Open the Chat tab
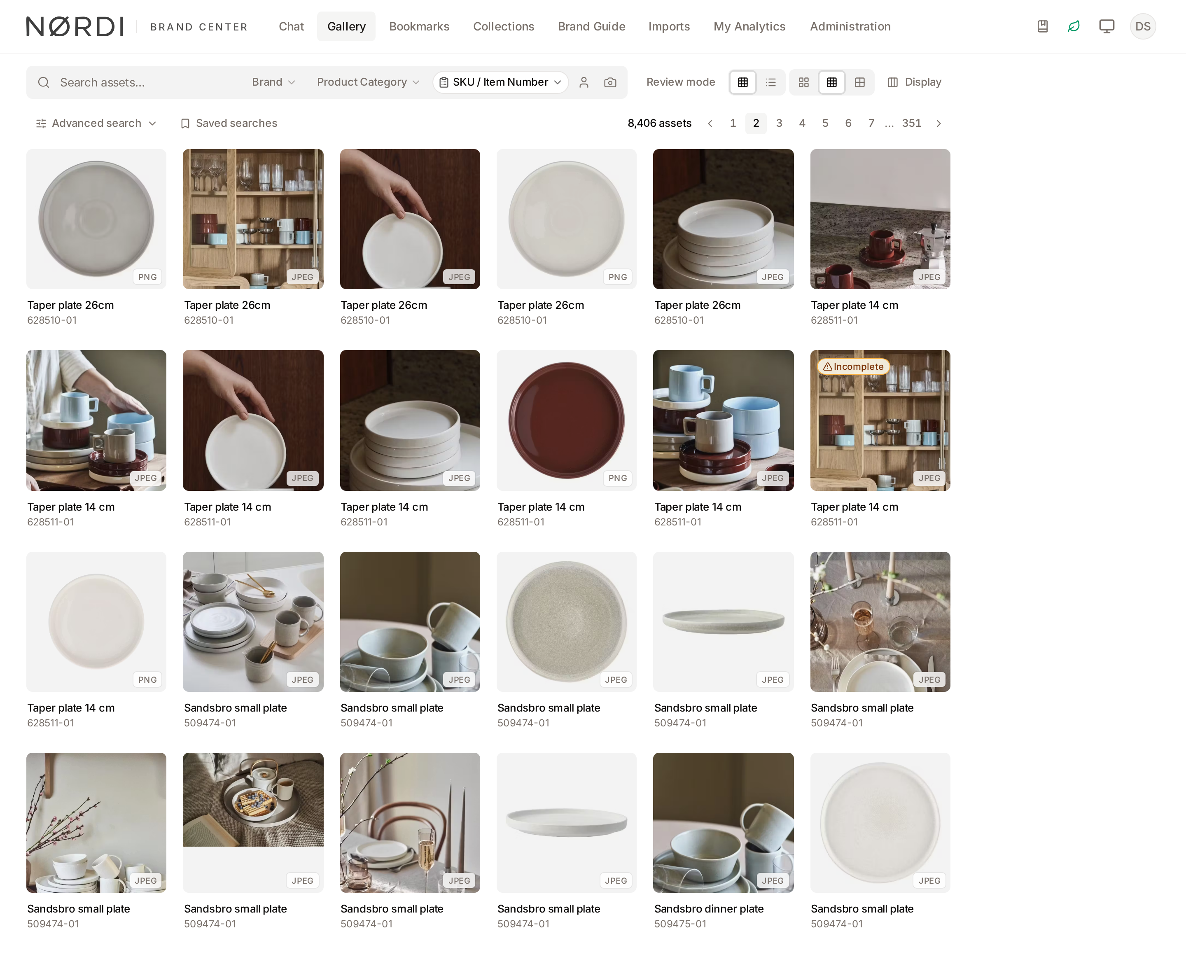1186x957 pixels. [291, 26]
